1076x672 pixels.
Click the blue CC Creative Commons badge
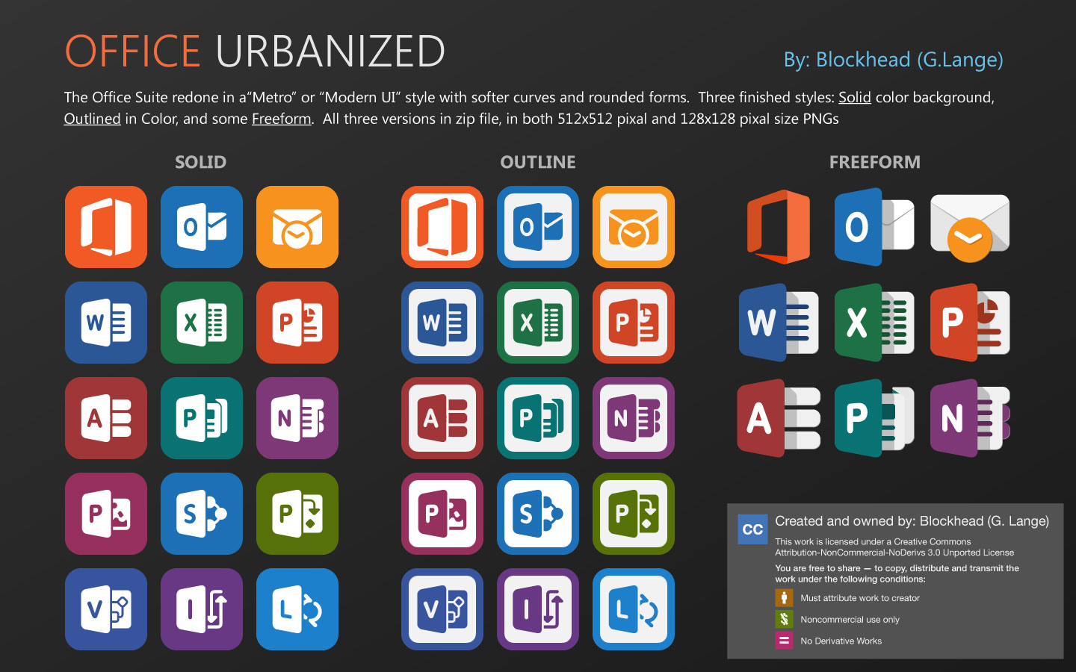[752, 529]
